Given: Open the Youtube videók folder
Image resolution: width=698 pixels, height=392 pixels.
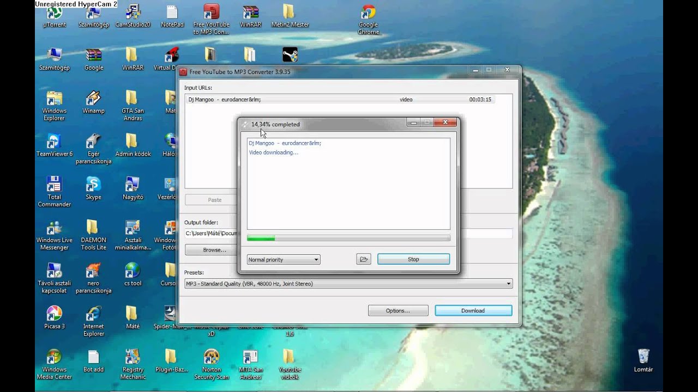Looking at the screenshot, I should 290,364.
